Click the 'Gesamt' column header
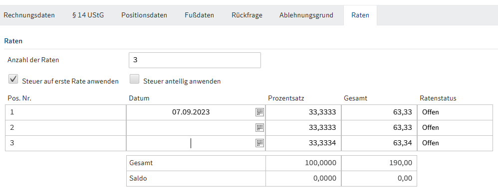 355,98
